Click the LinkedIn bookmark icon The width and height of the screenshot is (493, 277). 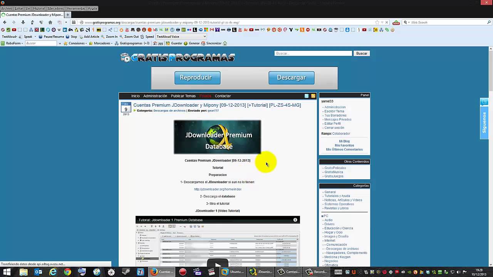pos(65,30)
